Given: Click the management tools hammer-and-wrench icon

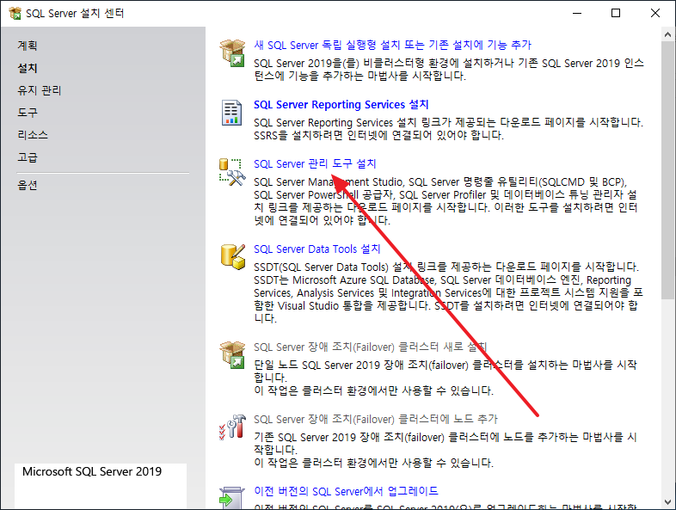Looking at the screenshot, I should click(x=232, y=172).
